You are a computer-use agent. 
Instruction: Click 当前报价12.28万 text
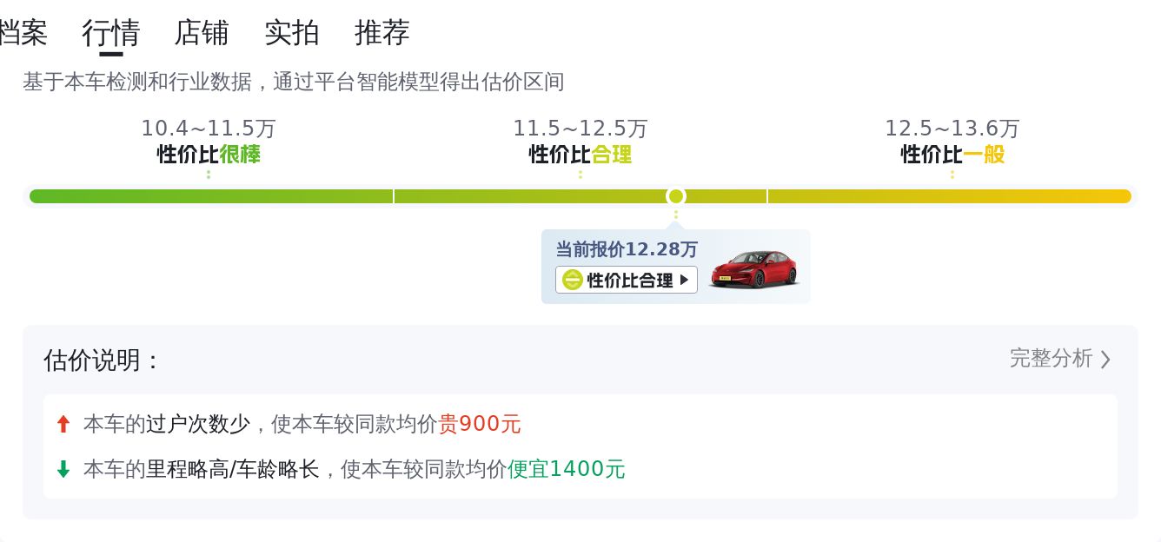click(627, 249)
